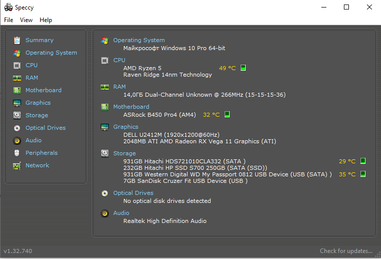Open Storage section from sidebar
This screenshot has height=259, width=381.
37,116
